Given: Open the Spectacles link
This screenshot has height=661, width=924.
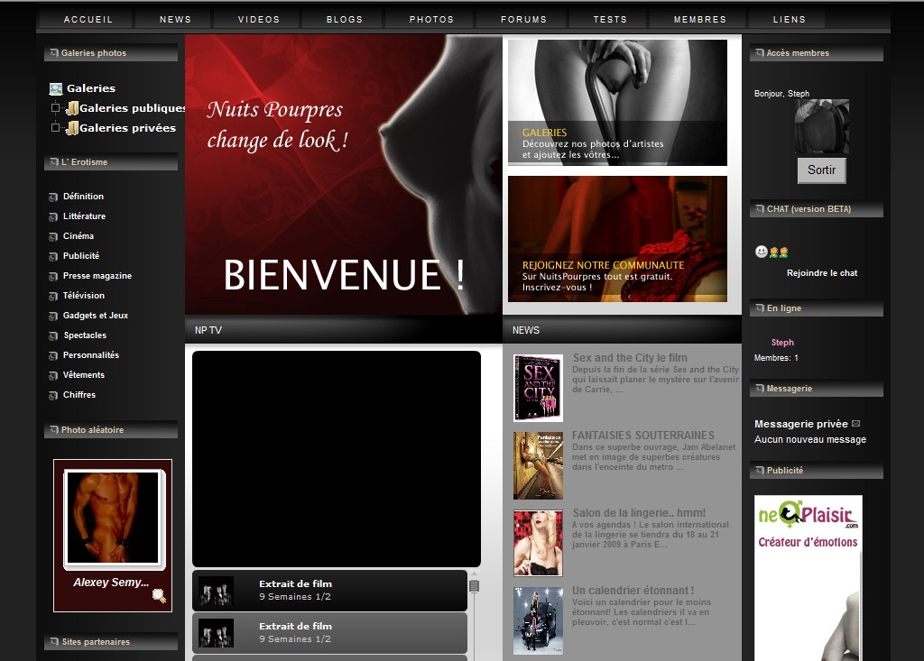Looking at the screenshot, I should 85,335.
